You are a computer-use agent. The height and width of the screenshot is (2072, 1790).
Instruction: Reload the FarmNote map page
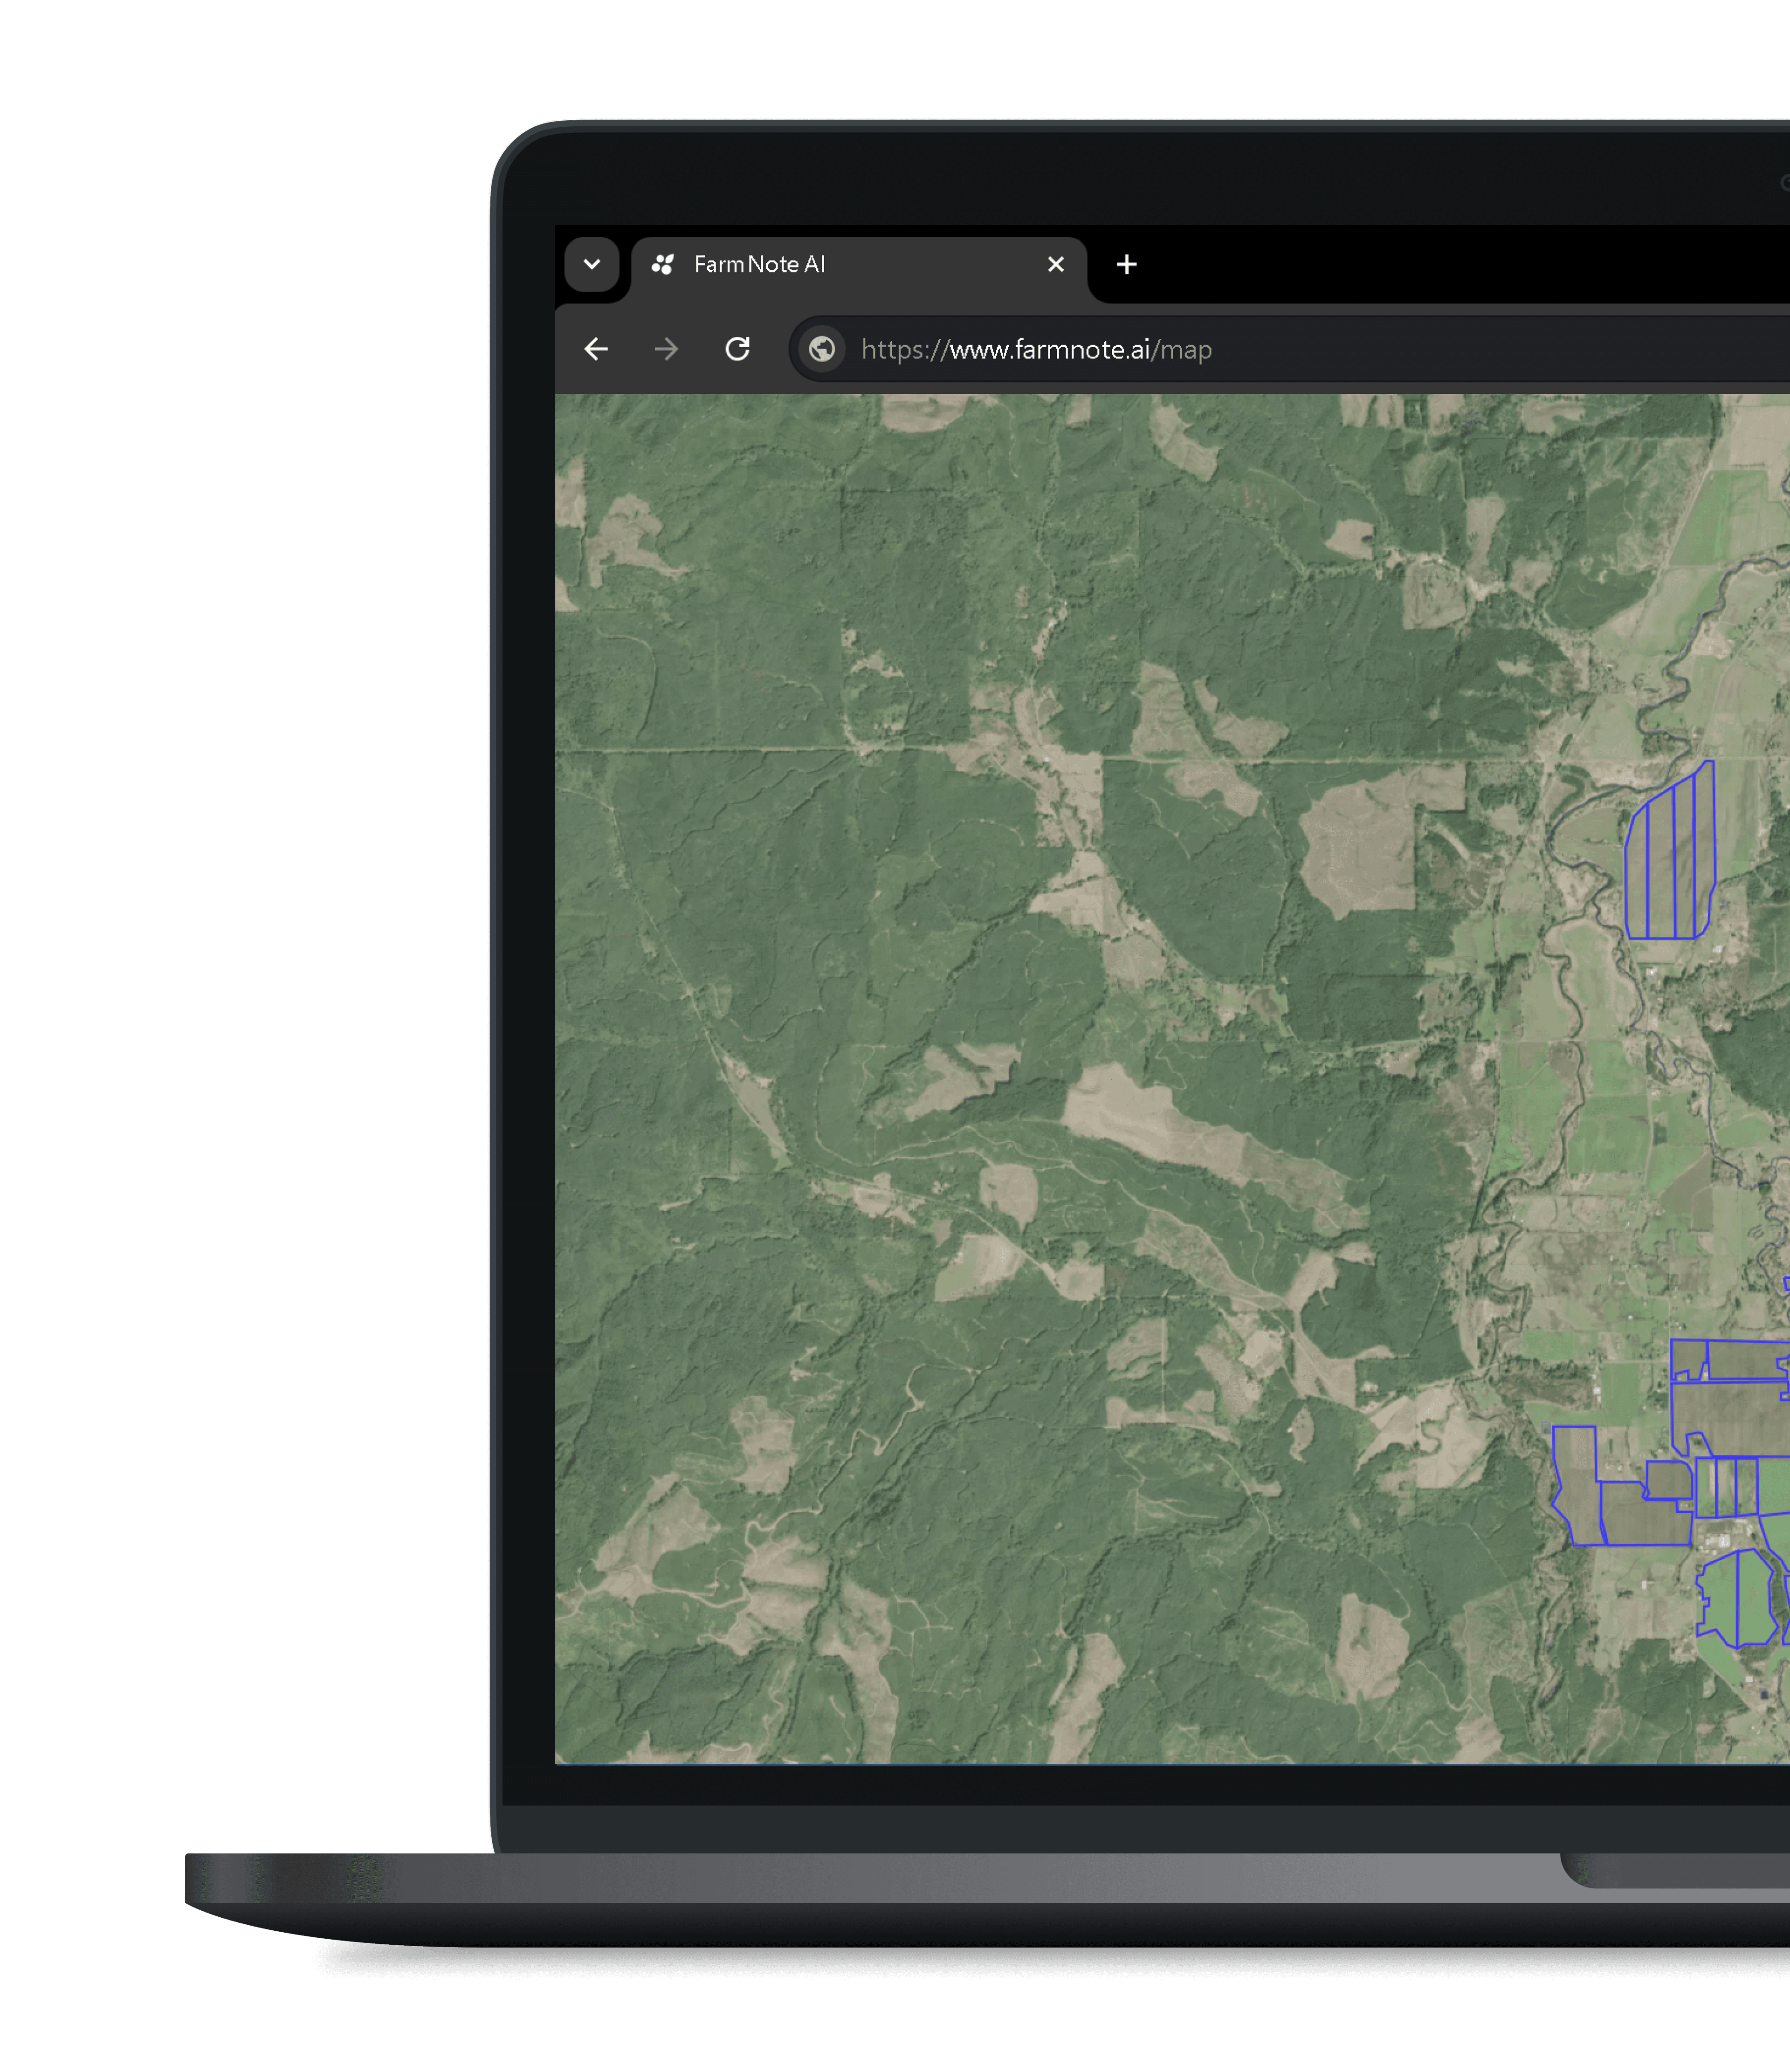coord(737,349)
